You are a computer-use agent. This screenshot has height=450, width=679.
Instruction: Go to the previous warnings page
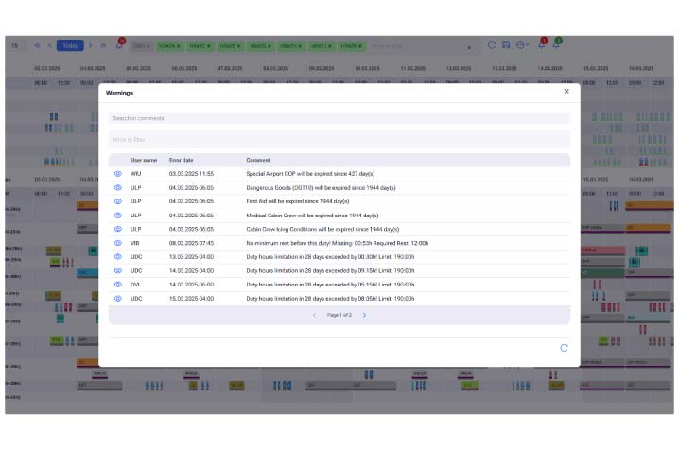[314, 315]
